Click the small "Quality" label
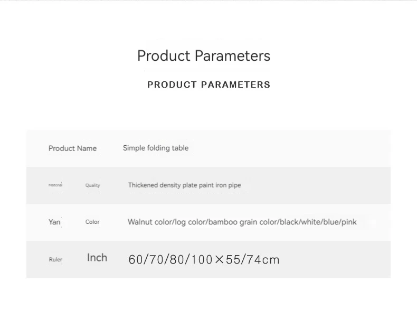The height and width of the screenshot is (320, 417). [92, 185]
